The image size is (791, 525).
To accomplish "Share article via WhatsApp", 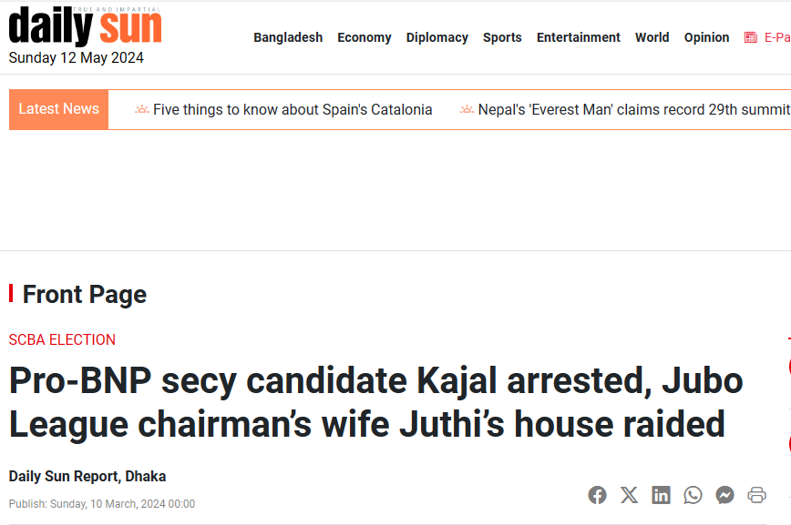I will point(693,495).
